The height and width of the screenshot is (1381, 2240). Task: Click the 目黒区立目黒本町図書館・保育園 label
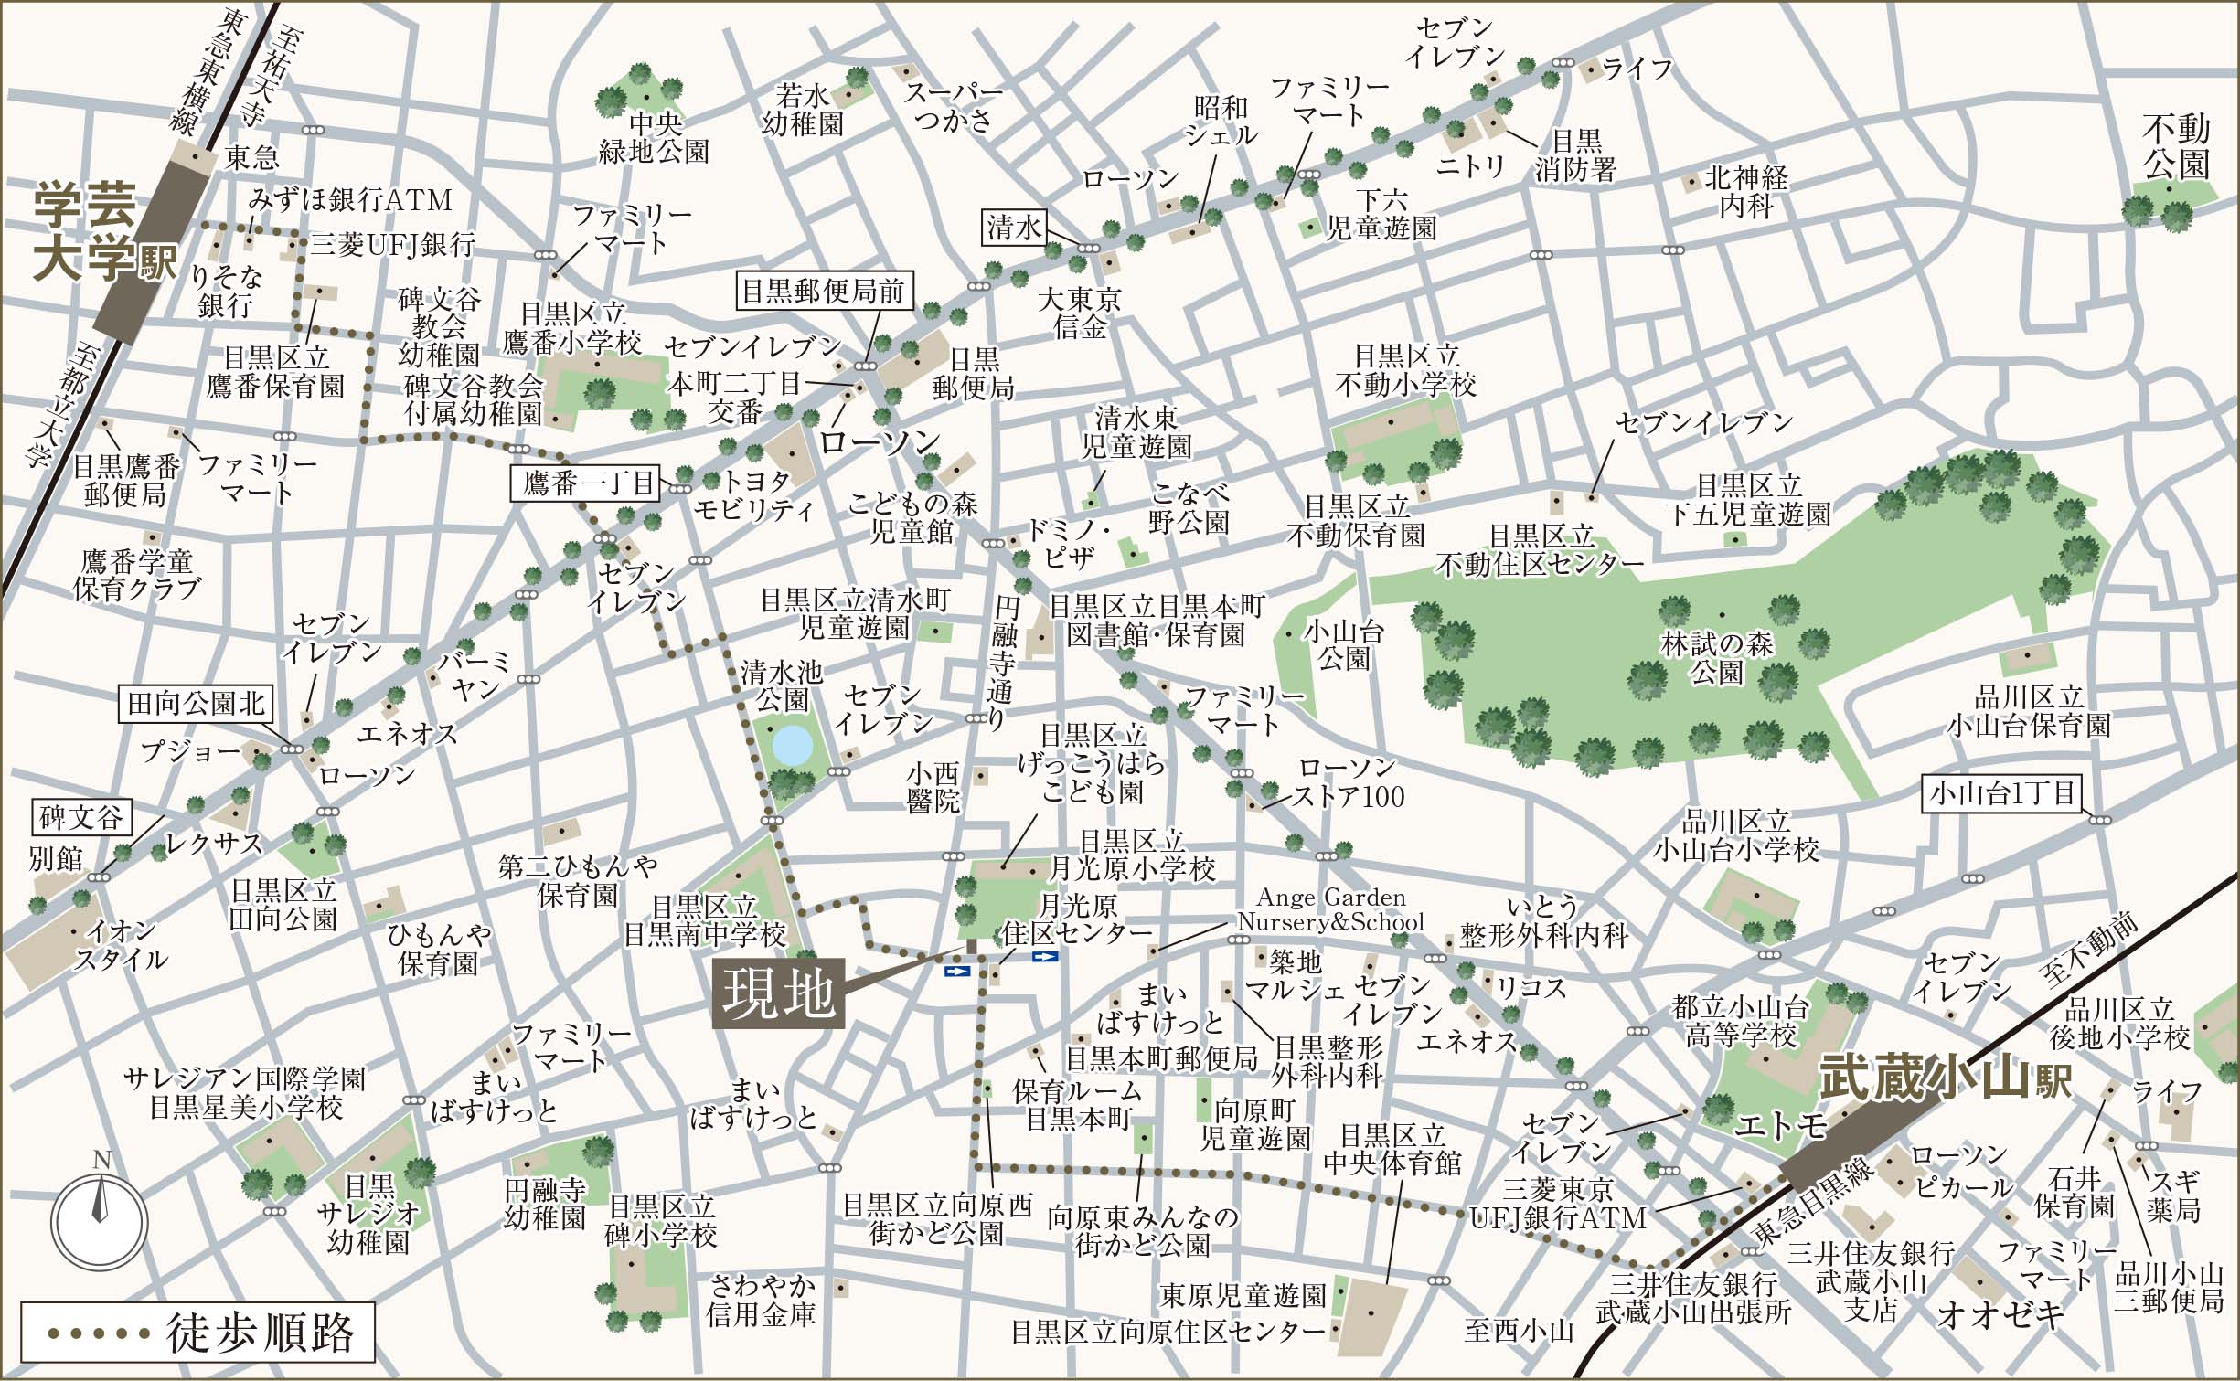click(x=1157, y=620)
